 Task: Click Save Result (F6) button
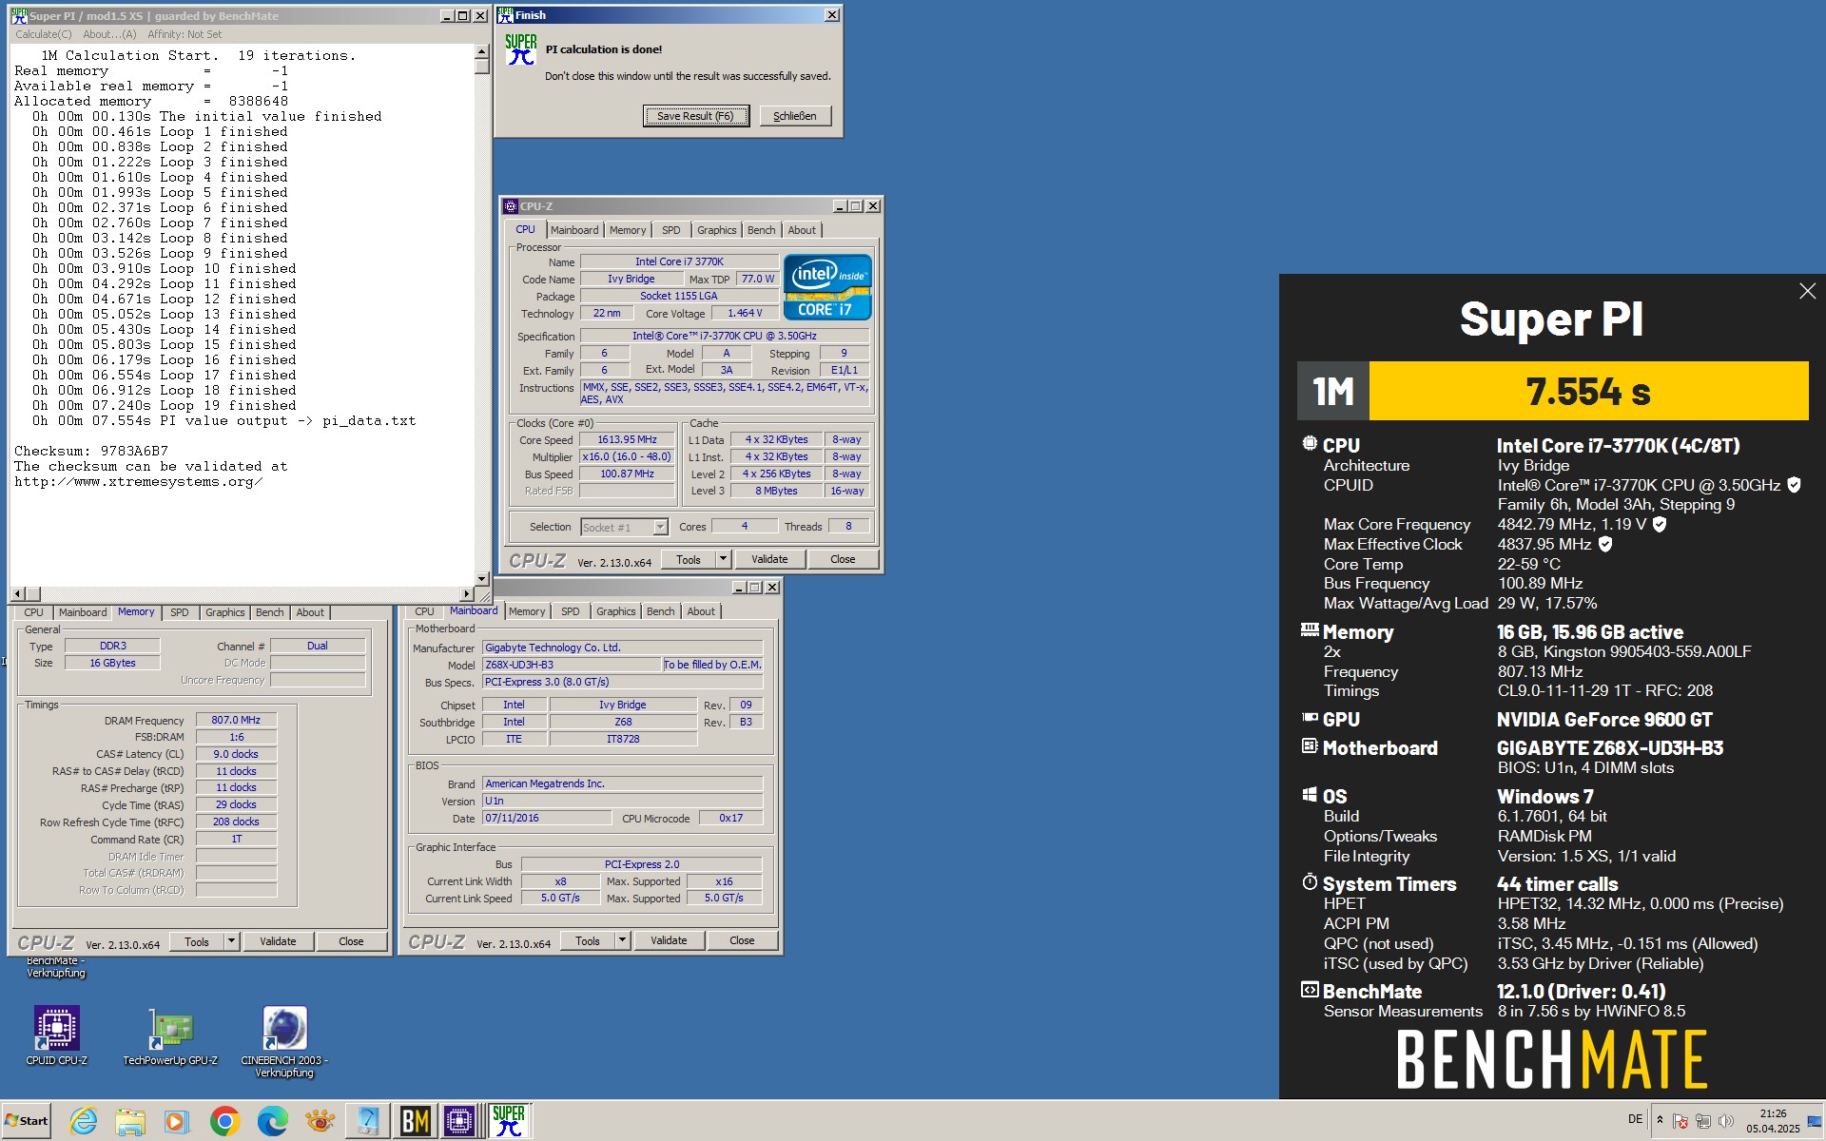click(x=695, y=116)
